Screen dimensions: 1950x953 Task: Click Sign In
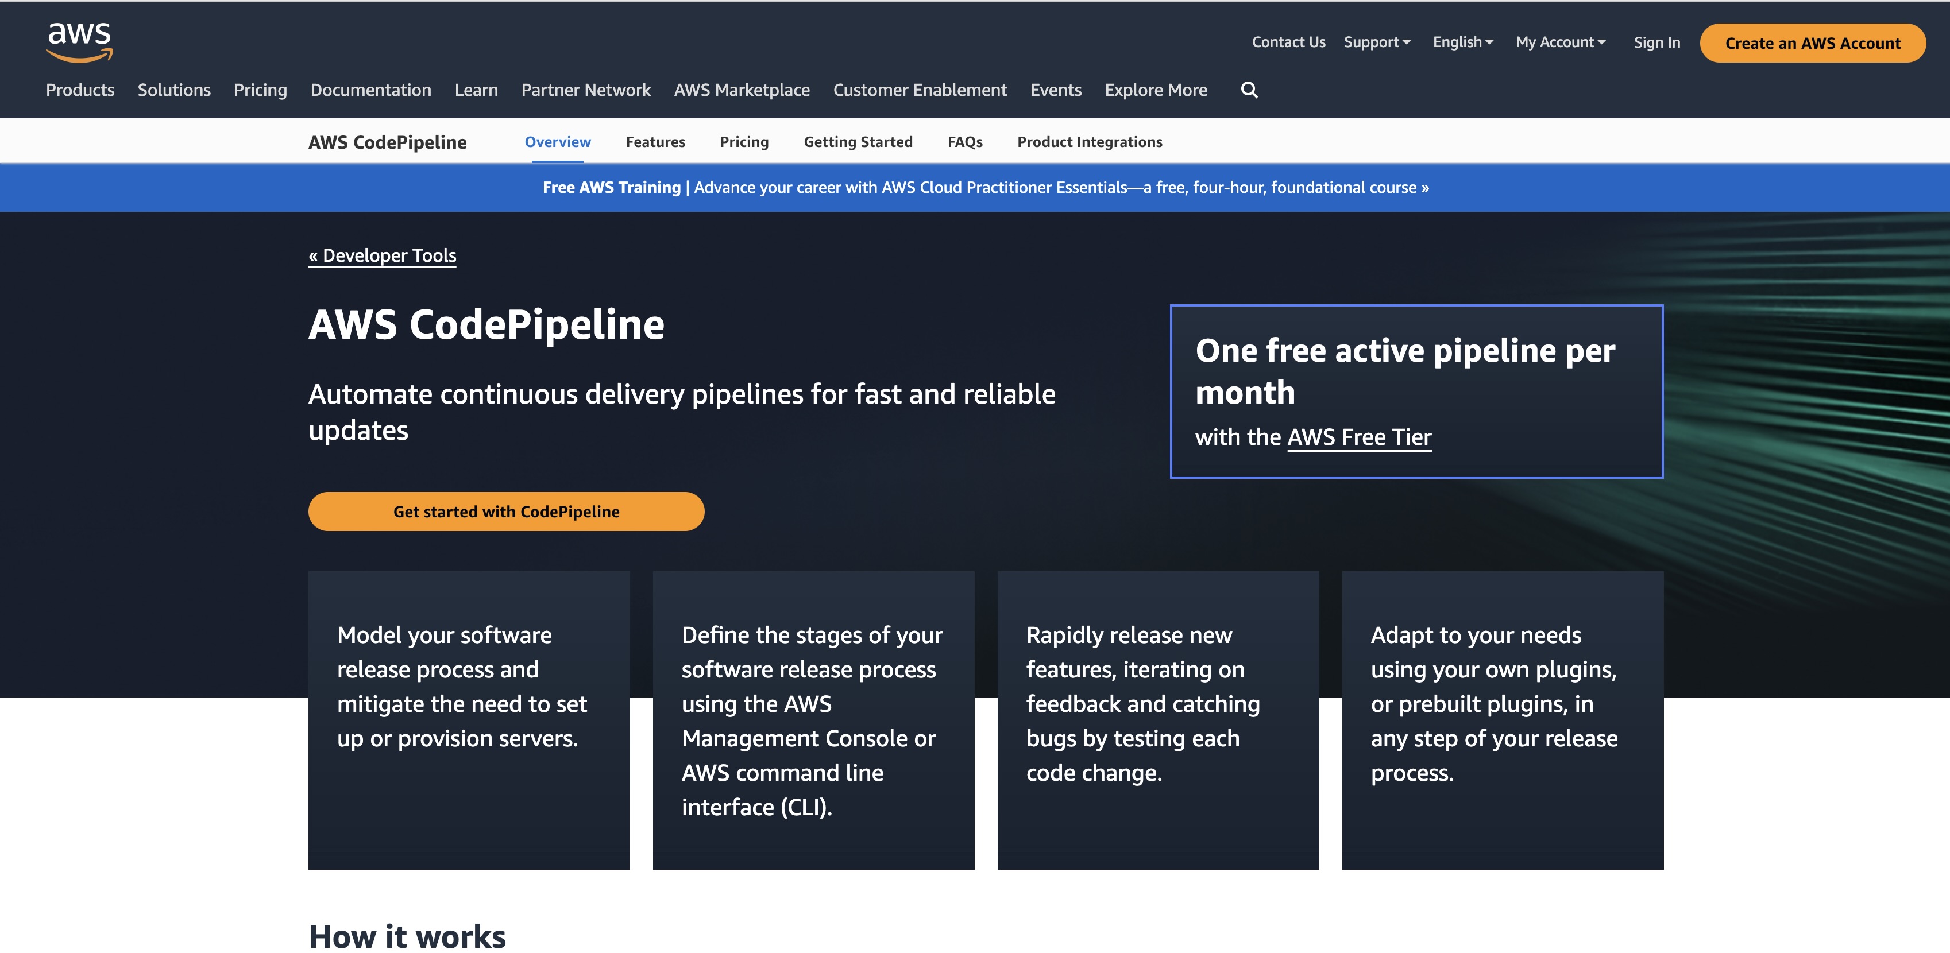point(1656,41)
